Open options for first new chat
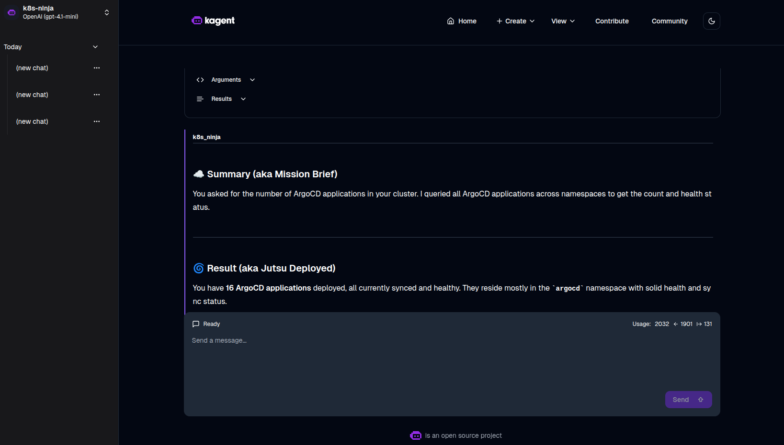This screenshot has width=784, height=445. point(97,68)
